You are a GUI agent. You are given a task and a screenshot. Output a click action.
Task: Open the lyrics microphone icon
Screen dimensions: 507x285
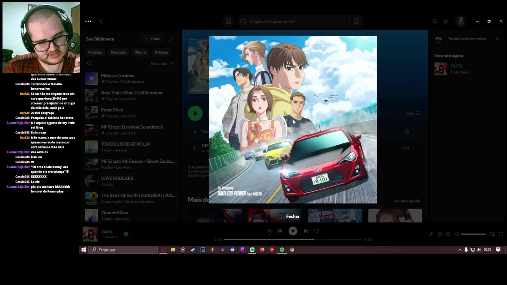pos(431,234)
